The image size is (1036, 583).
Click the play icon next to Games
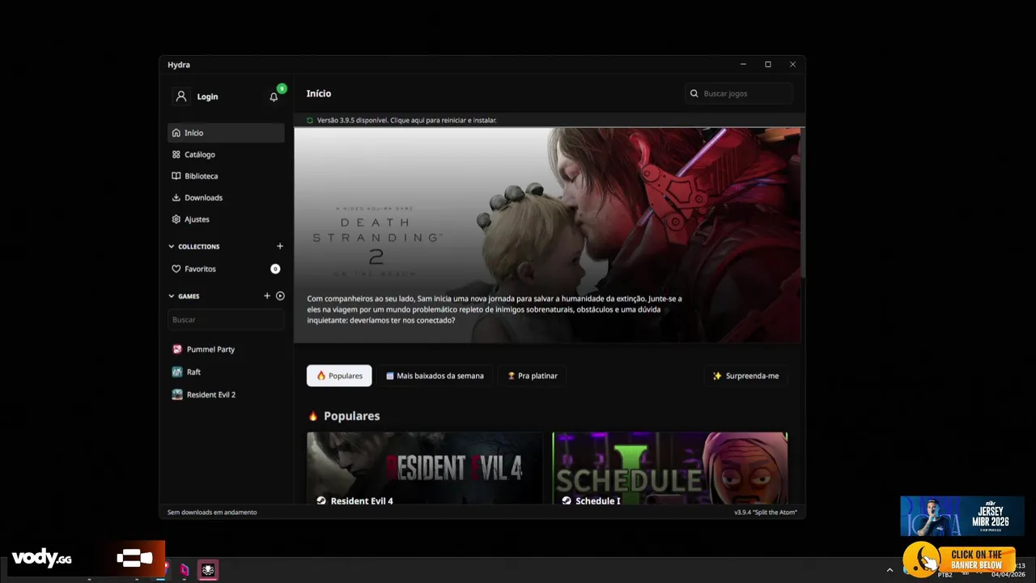point(280,296)
